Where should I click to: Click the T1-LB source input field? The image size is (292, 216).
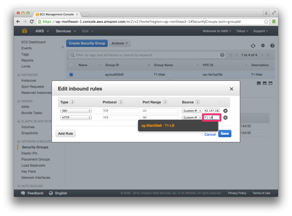pyautogui.click(x=212, y=117)
